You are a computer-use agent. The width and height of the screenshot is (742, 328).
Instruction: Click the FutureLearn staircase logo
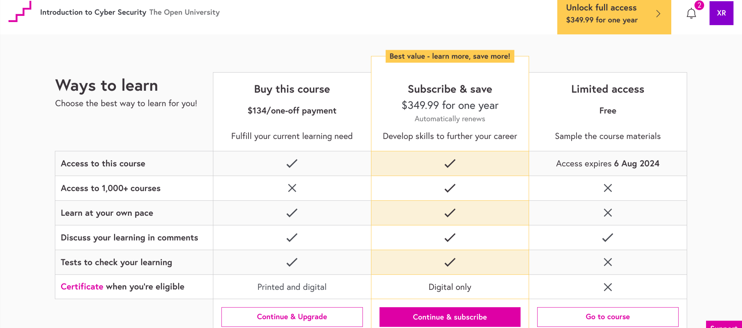[20, 12]
